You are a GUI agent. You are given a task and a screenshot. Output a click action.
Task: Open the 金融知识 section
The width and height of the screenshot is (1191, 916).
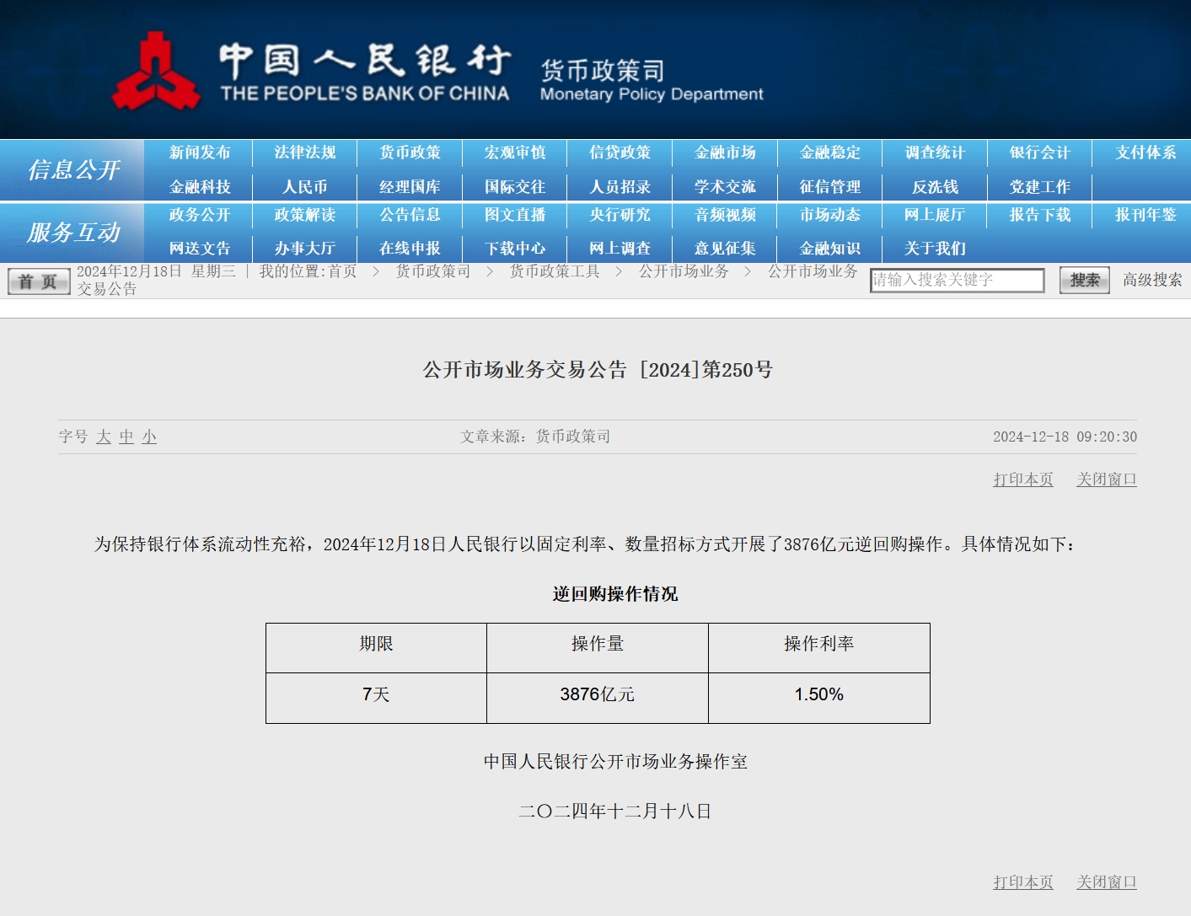830,249
